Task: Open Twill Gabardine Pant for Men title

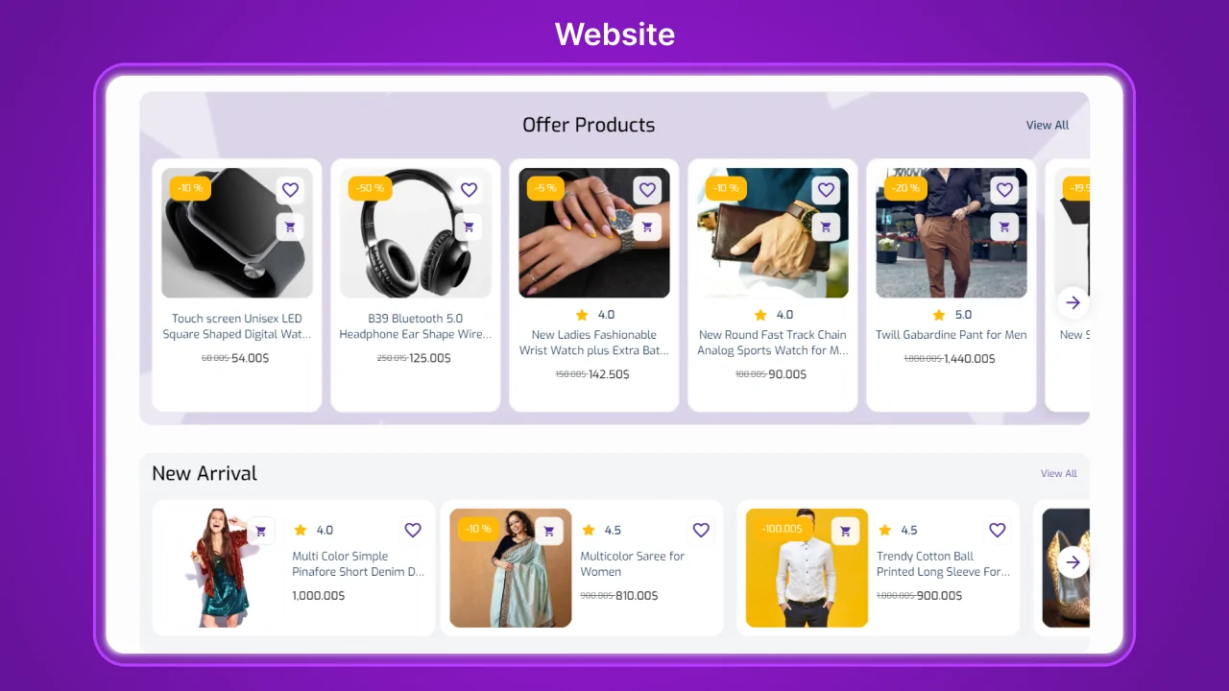Action: click(951, 335)
